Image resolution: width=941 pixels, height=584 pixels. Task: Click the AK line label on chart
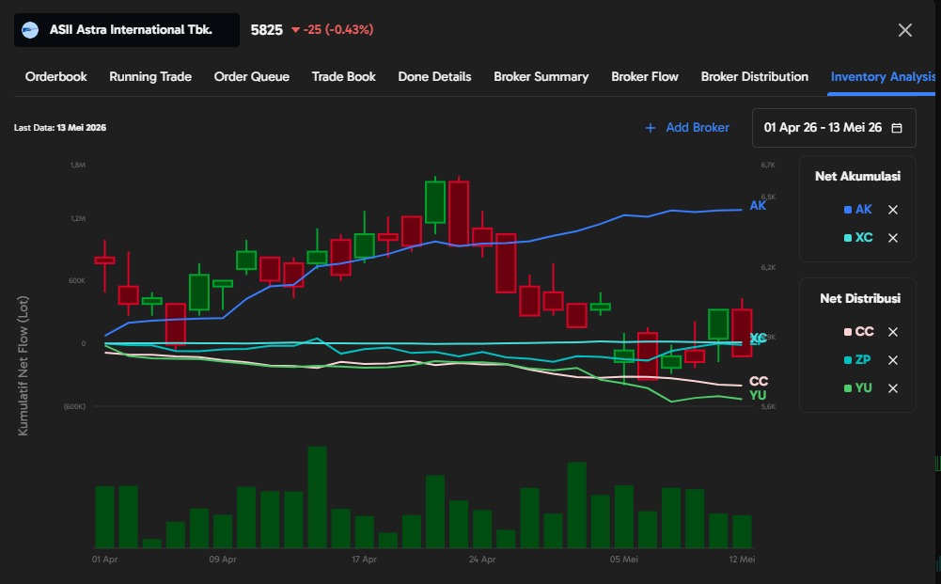click(758, 206)
